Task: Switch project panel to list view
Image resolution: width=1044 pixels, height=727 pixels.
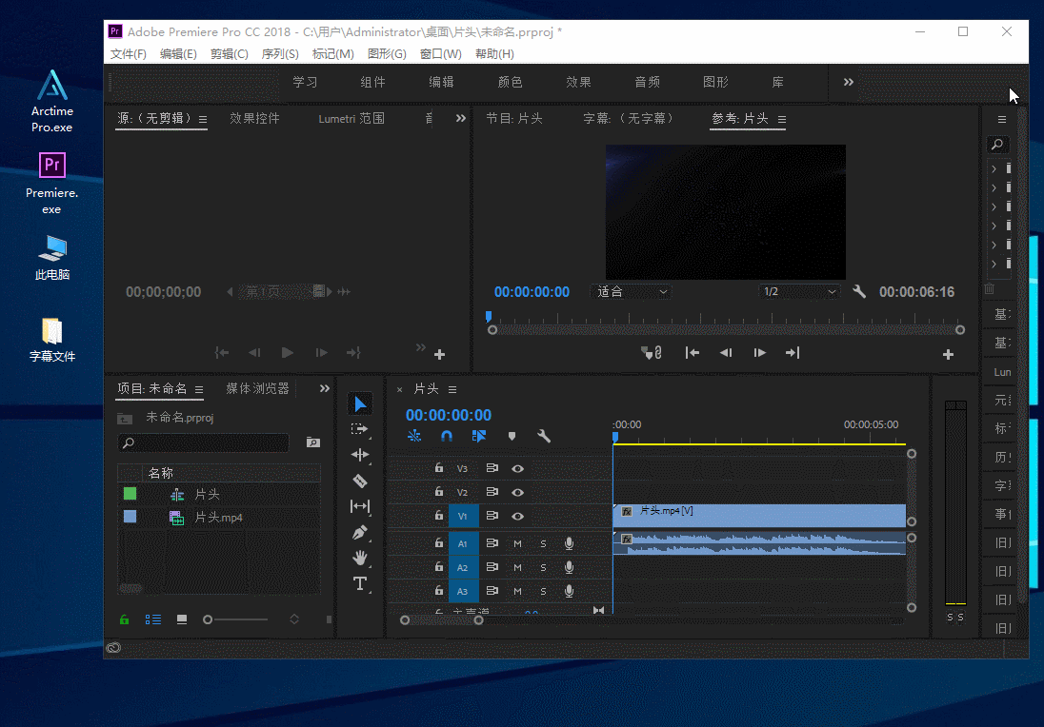Action: 153,619
